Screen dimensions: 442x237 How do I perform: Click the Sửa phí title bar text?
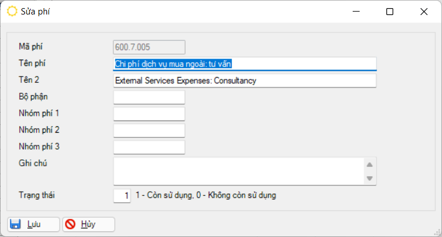(x=36, y=11)
